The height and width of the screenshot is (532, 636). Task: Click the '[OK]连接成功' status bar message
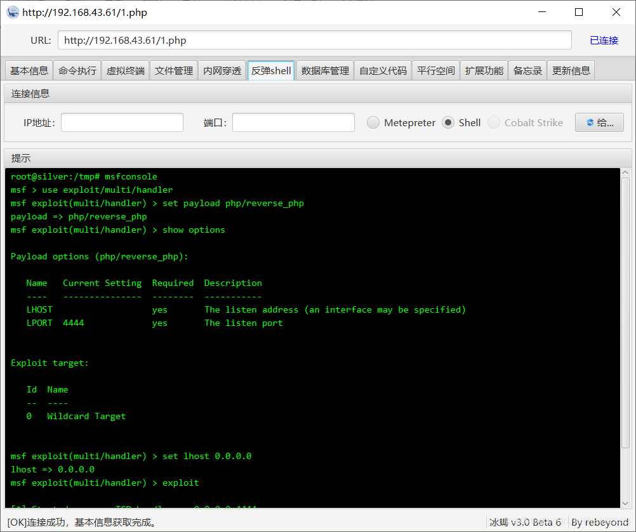tap(83, 522)
